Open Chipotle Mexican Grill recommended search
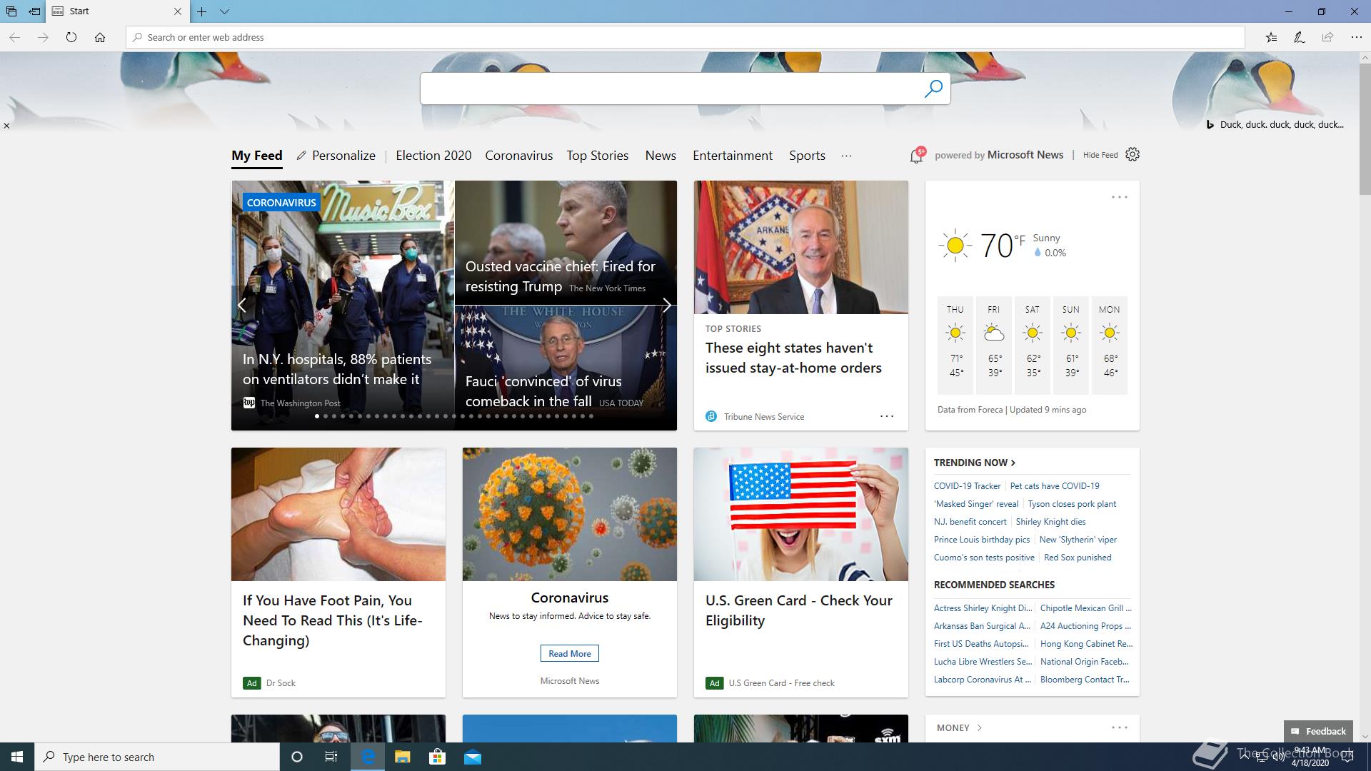Viewport: 1371px width, 771px height. click(x=1085, y=608)
